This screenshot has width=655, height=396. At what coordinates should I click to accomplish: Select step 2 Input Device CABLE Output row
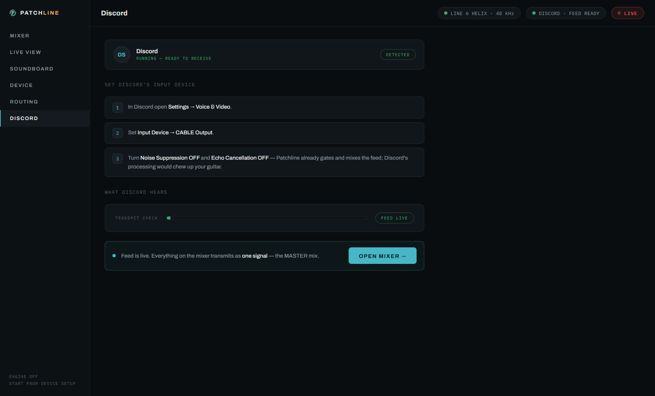tap(264, 133)
